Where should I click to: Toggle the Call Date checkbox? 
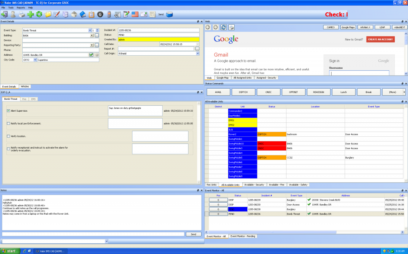[x=120, y=44]
